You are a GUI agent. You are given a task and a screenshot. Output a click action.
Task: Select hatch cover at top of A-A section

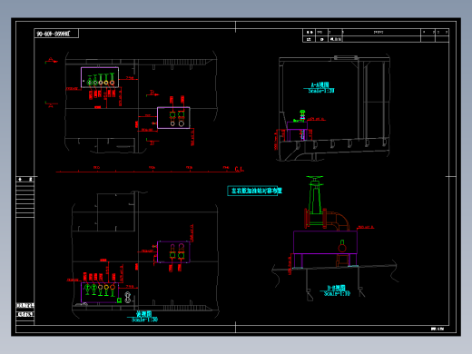click(x=346, y=57)
